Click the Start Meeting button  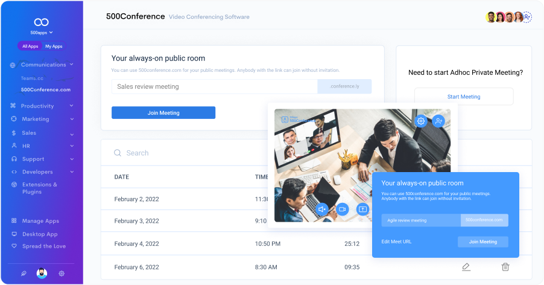point(463,97)
